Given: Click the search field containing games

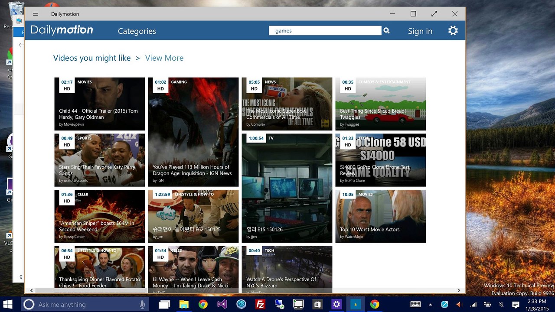Looking at the screenshot, I should point(325,31).
